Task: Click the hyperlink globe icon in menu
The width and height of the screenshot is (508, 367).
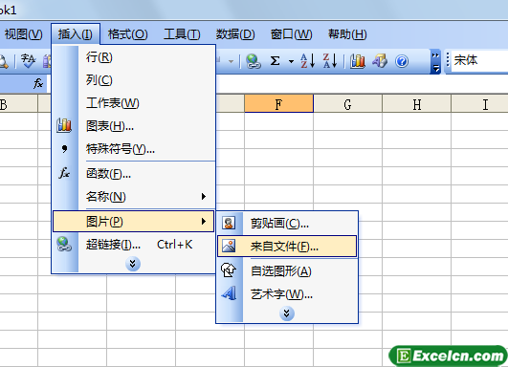Action: coord(64,245)
